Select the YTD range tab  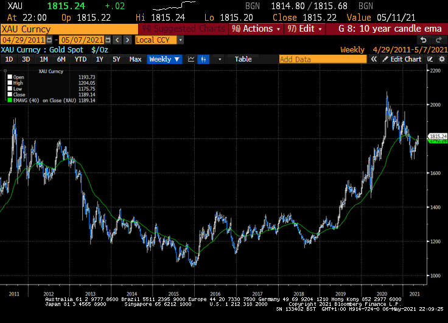[80, 59]
